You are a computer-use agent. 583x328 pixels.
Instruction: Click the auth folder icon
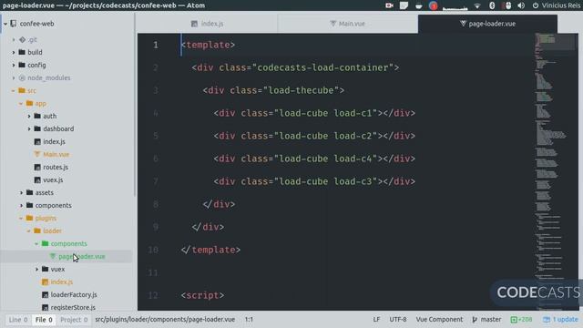click(x=37, y=116)
